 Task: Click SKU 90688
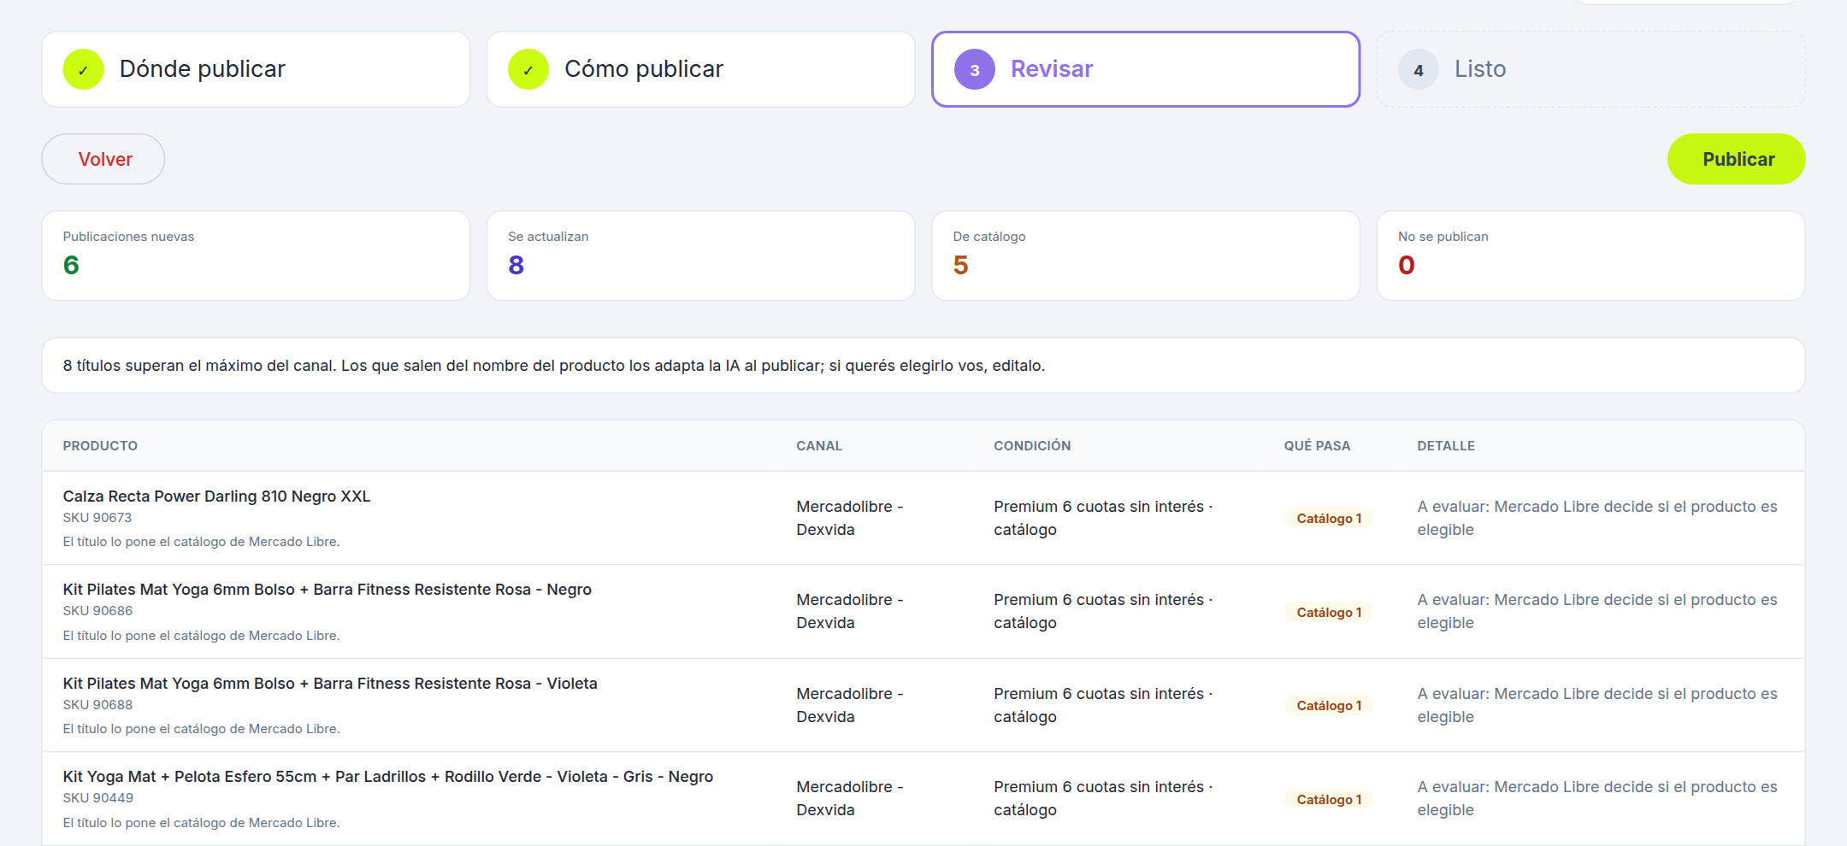[x=97, y=705]
